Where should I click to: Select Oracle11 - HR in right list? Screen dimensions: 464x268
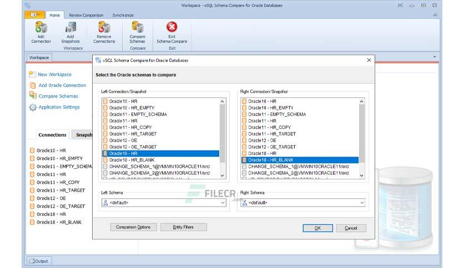click(300, 121)
